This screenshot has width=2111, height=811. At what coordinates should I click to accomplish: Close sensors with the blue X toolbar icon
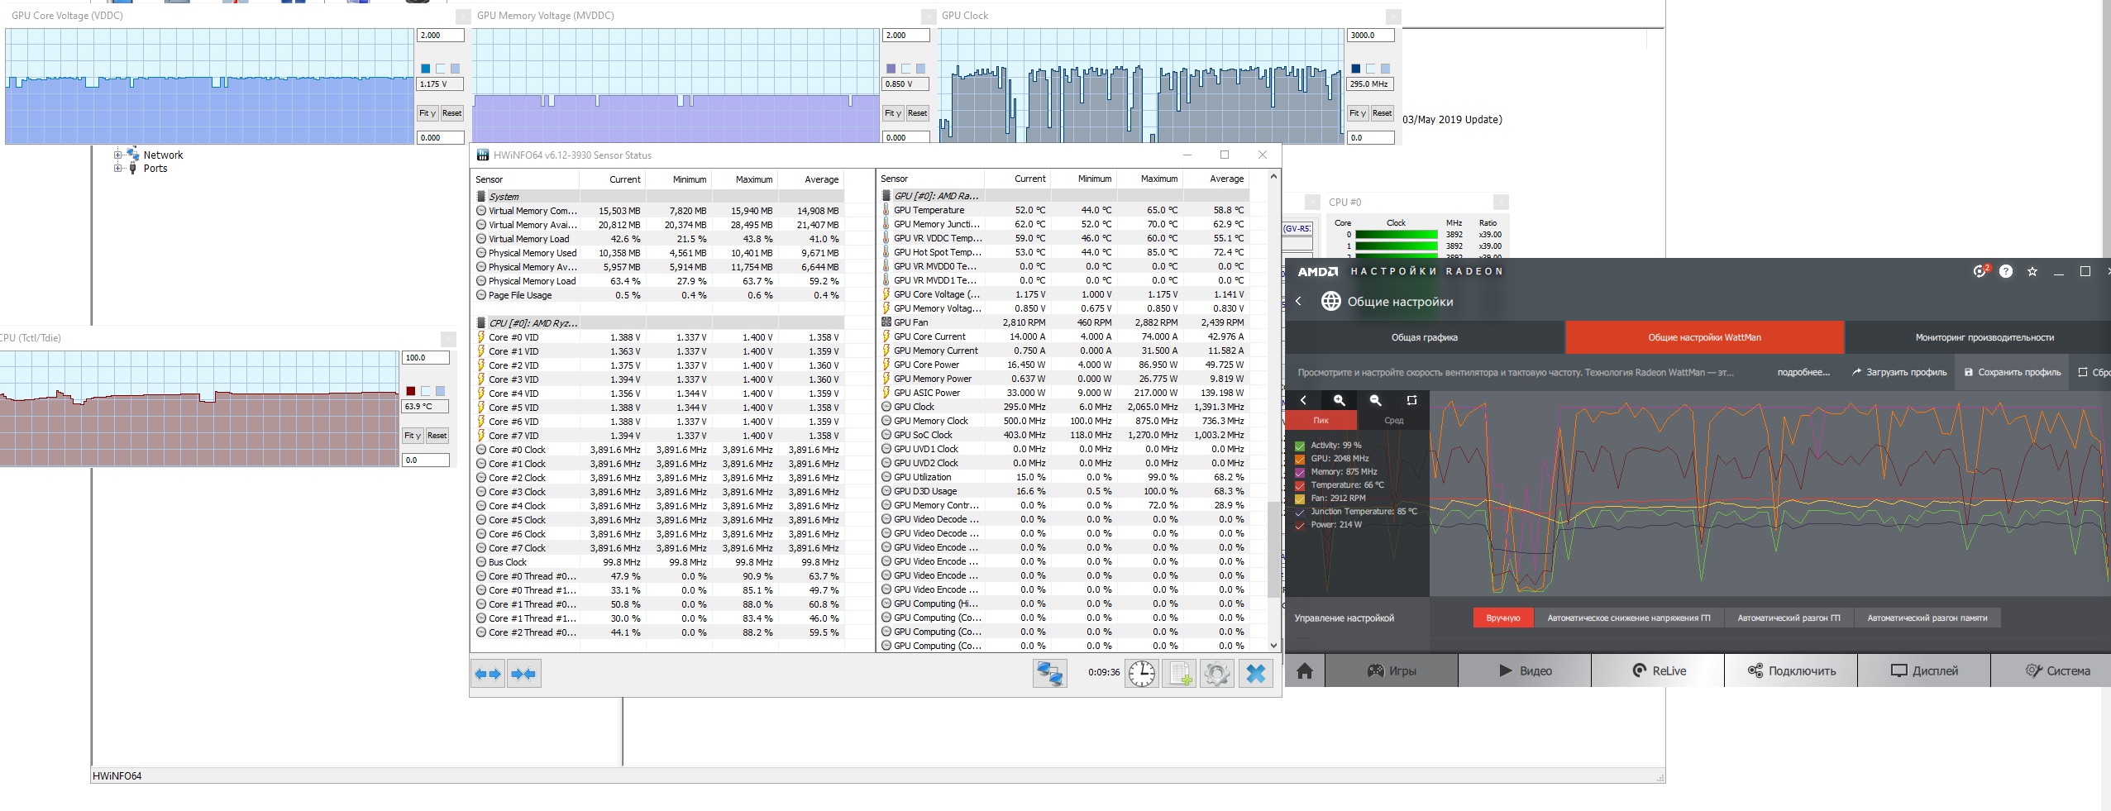pos(1255,674)
